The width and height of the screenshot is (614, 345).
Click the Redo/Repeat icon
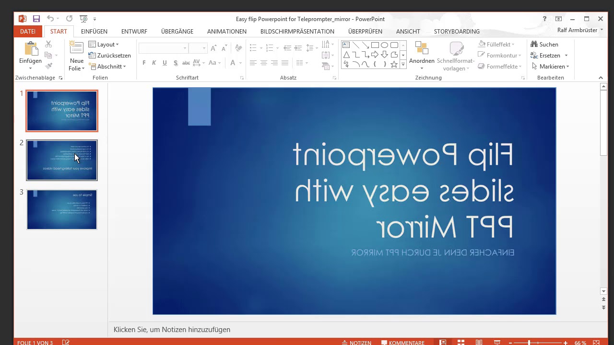click(69, 19)
